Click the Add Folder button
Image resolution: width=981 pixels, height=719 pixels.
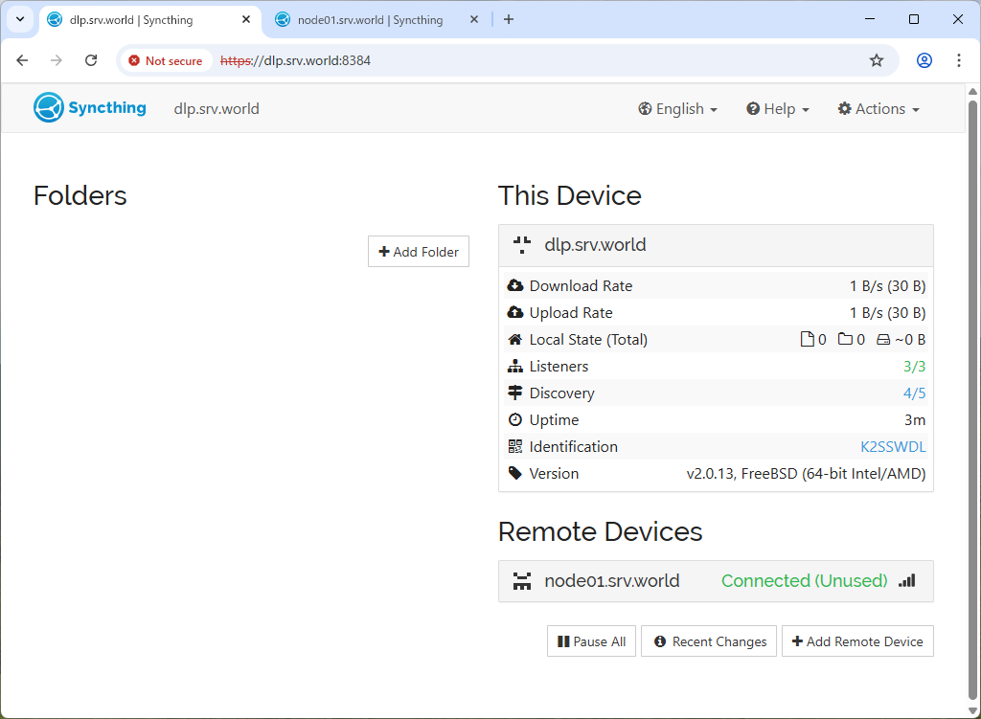pos(419,252)
